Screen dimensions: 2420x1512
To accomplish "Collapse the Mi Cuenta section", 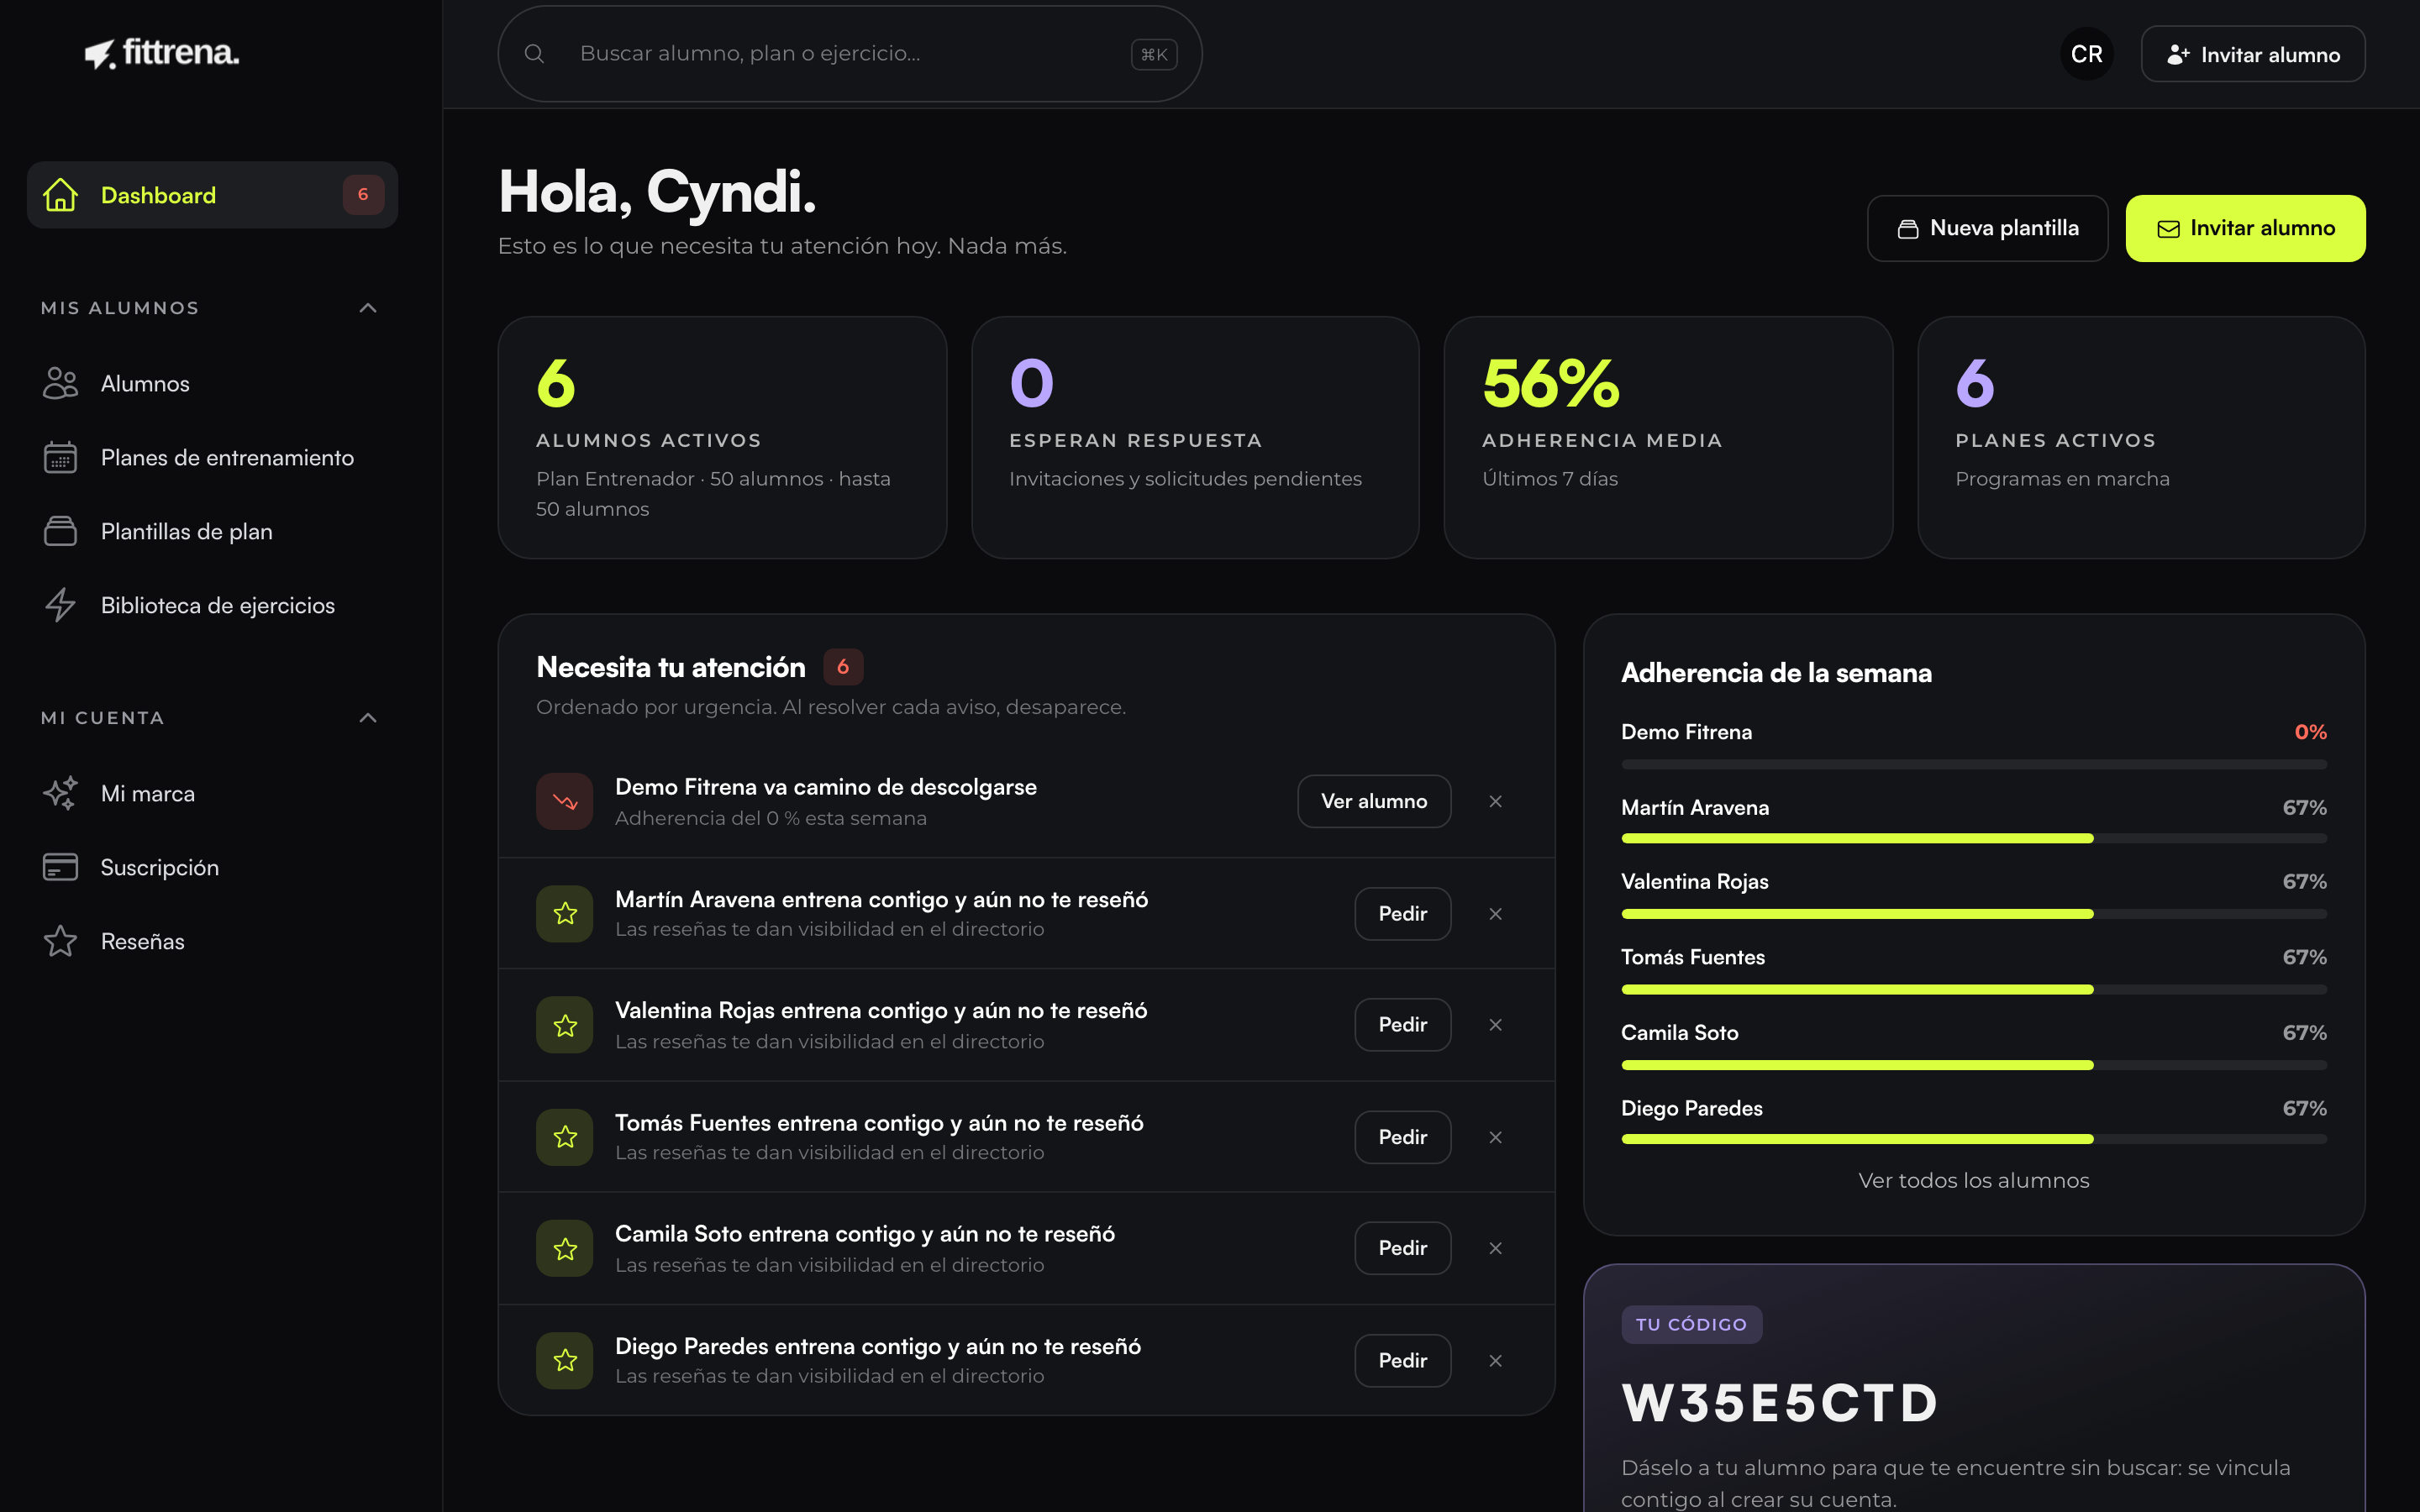I will 368,718.
